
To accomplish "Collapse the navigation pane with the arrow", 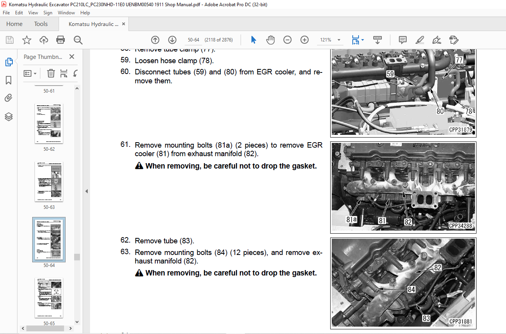I will pos(87,191).
